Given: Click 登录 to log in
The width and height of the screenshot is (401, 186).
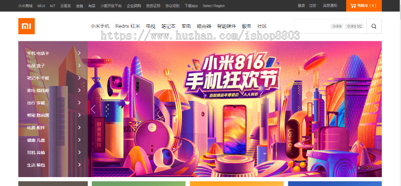Looking at the screenshot, I should (x=301, y=5).
